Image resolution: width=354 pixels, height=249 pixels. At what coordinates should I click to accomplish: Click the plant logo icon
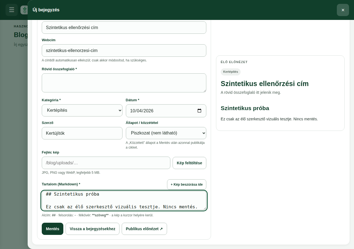click(x=24, y=10)
